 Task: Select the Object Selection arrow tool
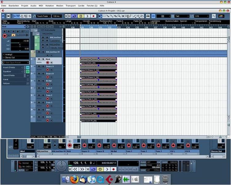(x=100, y=16)
